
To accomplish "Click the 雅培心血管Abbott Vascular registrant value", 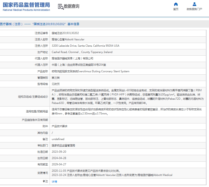I will point(68,39).
